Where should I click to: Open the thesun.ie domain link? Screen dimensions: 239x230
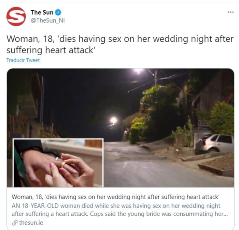tap(31, 223)
